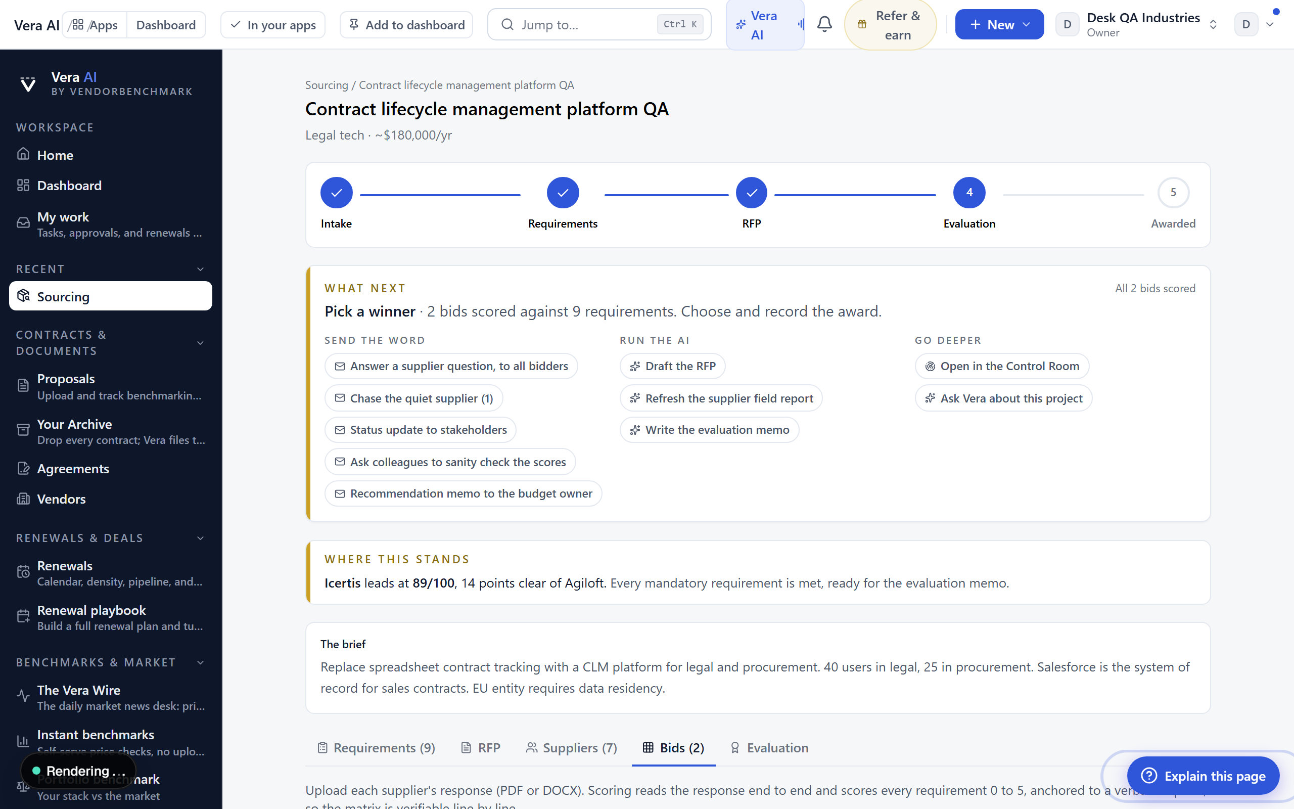This screenshot has width=1294, height=809.
Task: Click the Rendering status indicator
Action: (x=78, y=771)
